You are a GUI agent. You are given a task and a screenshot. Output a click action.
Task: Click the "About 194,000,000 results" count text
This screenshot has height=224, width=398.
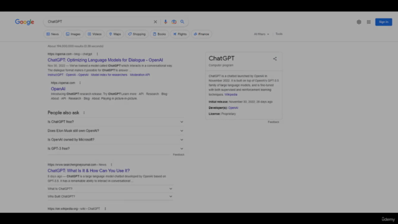point(75,46)
